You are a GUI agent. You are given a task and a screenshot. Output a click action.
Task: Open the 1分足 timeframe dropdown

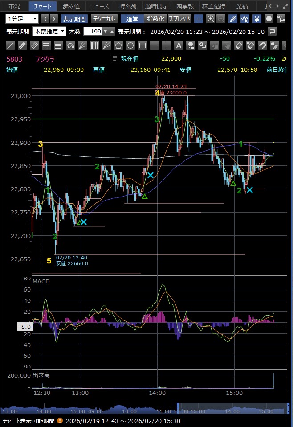point(22,19)
